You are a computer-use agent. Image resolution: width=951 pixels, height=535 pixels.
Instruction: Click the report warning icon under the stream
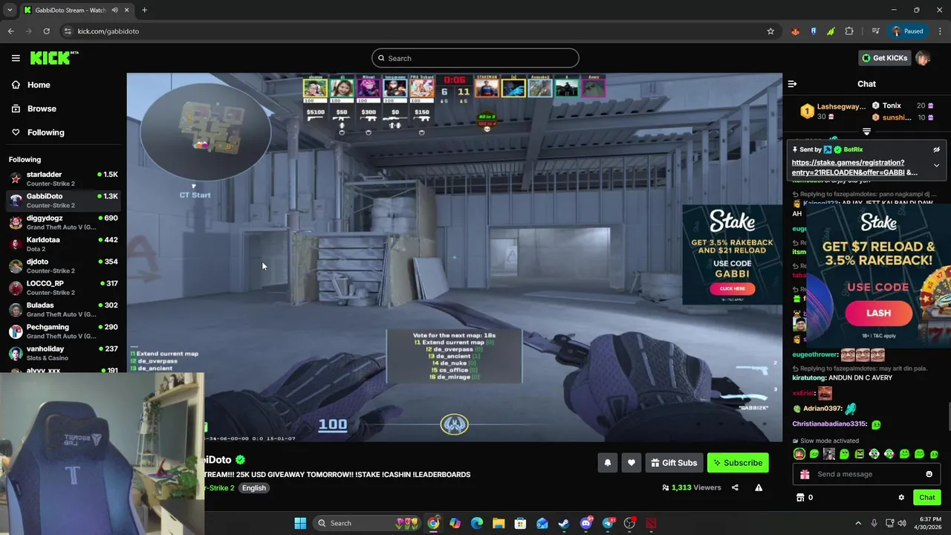tap(759, 487)
